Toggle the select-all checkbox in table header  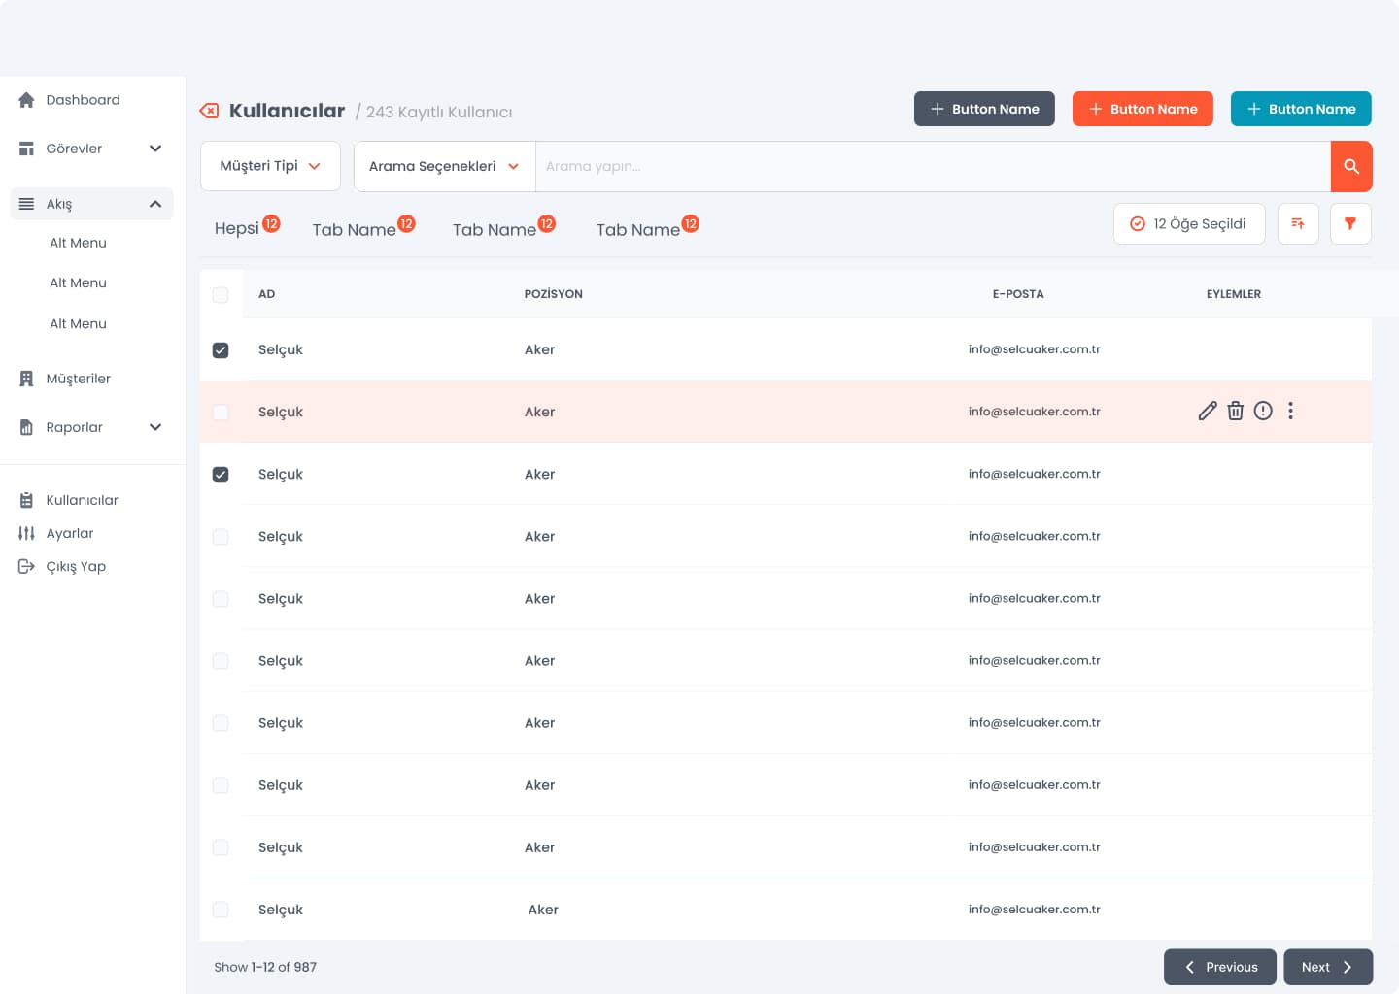click(x=221, y=295)
